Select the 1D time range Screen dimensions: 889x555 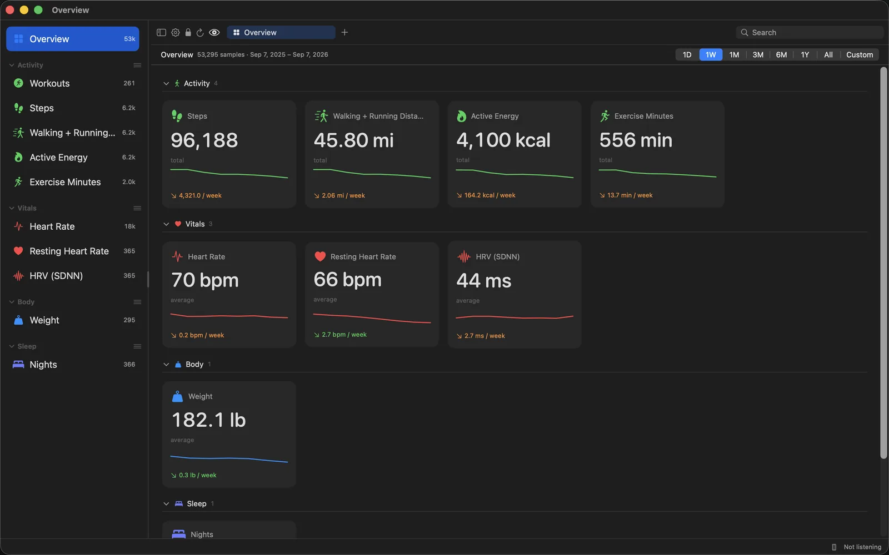(x=687, y=54)
